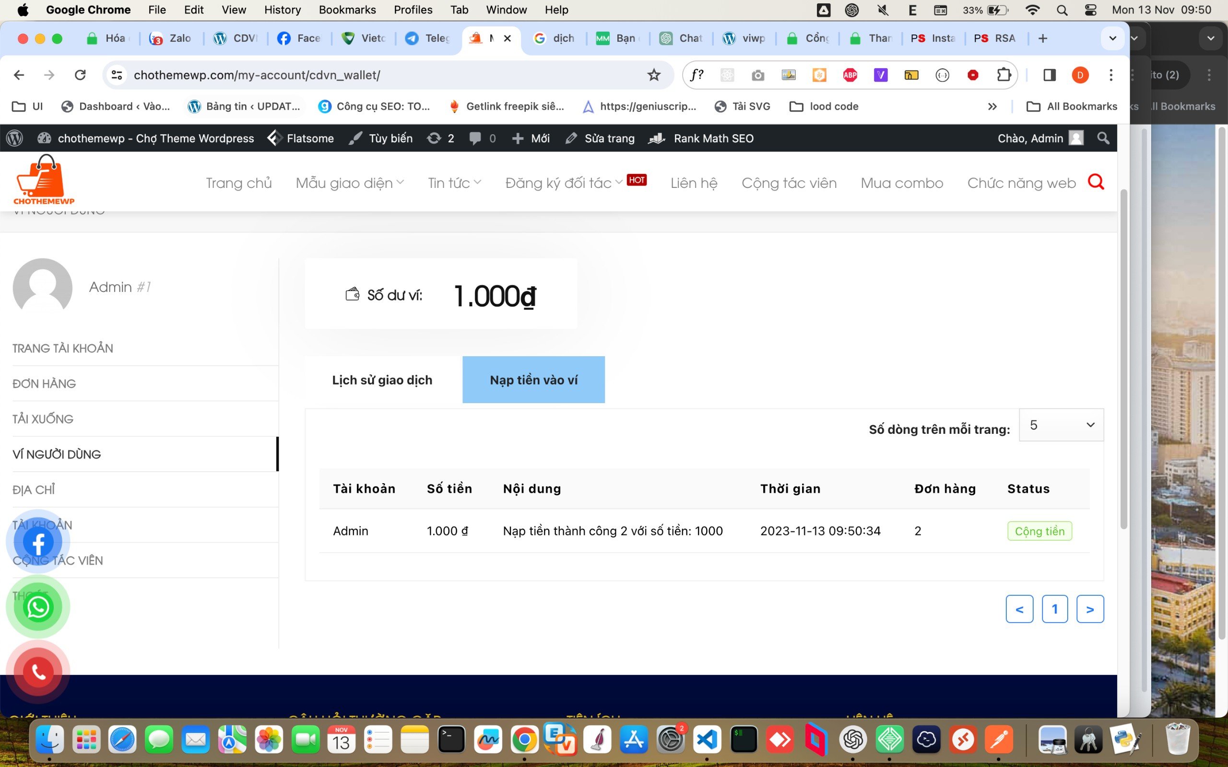
Task: Open the Lịch sử giao dịch tab
Action: 382,380
